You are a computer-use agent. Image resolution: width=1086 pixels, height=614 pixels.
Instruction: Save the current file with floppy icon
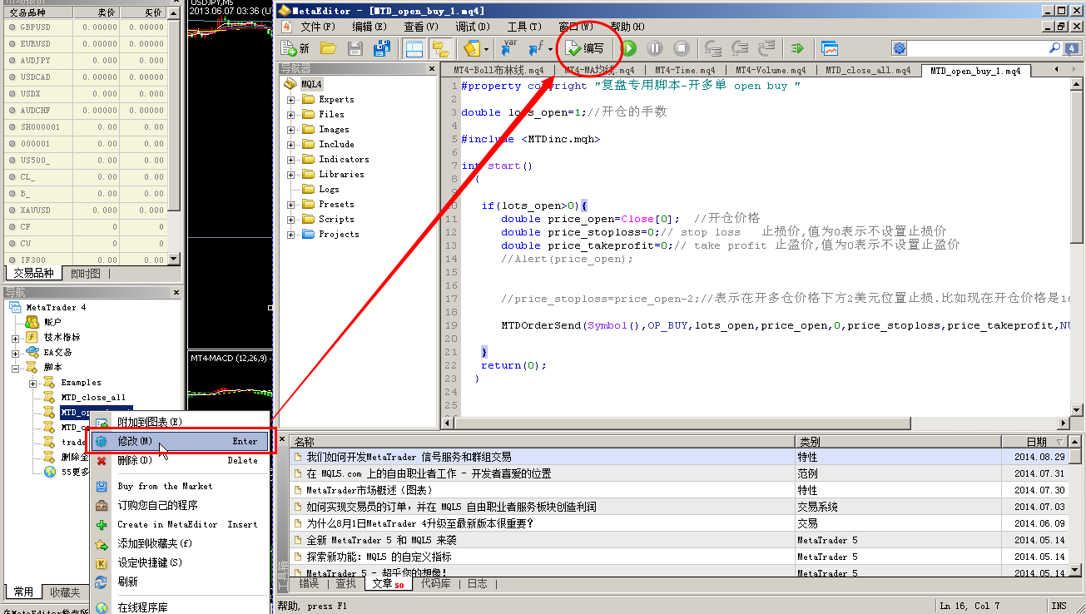355,48
